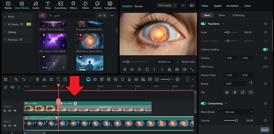Toggle visibility of Video 3 track
The height and width of the screenshot is (134, 274).
point(15,111)
